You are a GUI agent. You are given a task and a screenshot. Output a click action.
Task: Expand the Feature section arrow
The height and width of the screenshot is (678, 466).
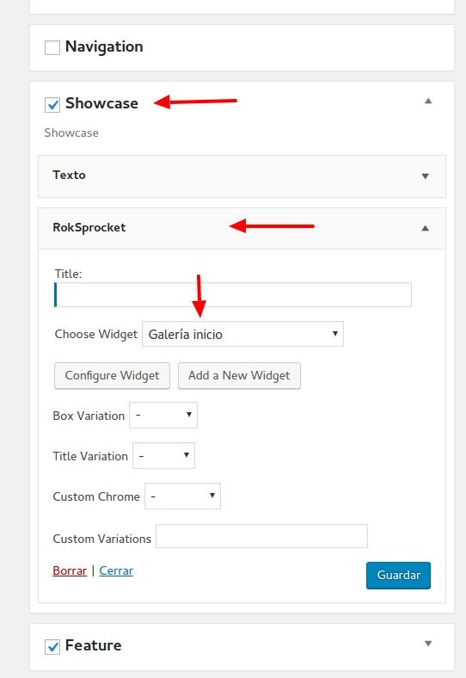[428, 644]
